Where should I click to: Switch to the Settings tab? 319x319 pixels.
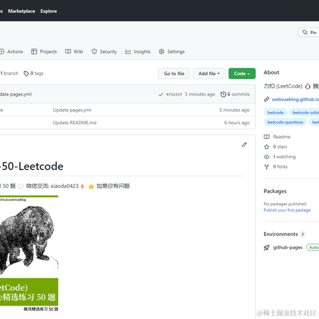click(171, 52)
